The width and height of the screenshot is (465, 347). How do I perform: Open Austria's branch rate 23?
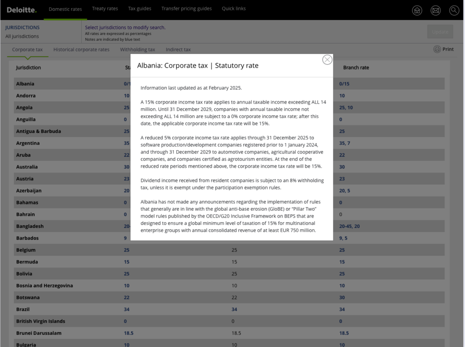(x=342, y=179)
